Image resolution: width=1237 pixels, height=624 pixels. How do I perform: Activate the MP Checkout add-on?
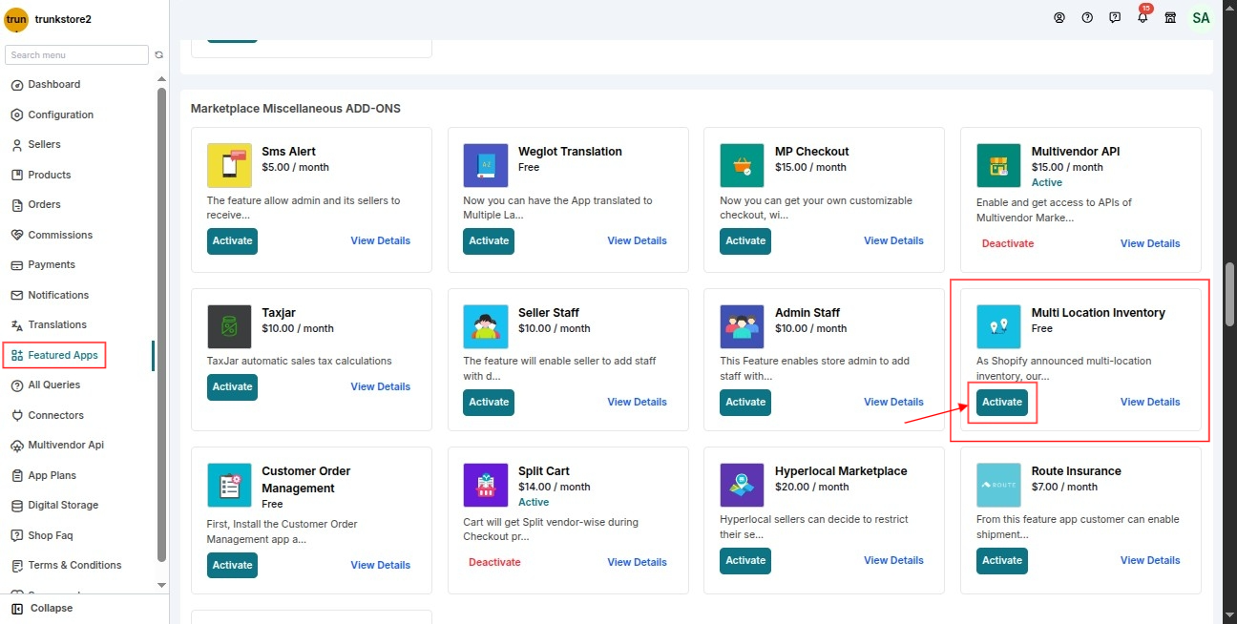click(x=745, y=240)
